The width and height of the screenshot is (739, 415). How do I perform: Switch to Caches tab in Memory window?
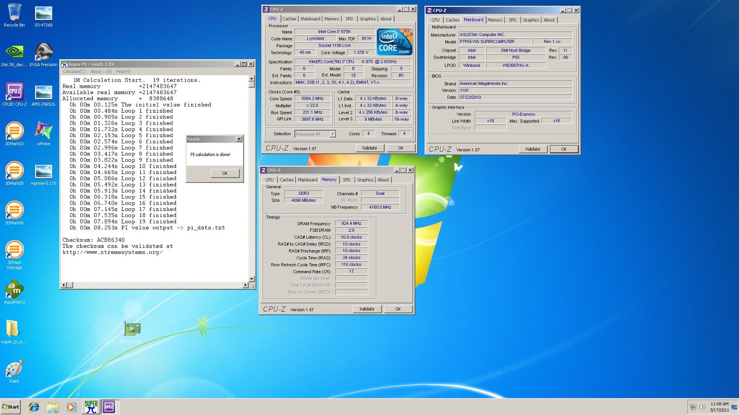pyautogui.click(x=287, y=180)
